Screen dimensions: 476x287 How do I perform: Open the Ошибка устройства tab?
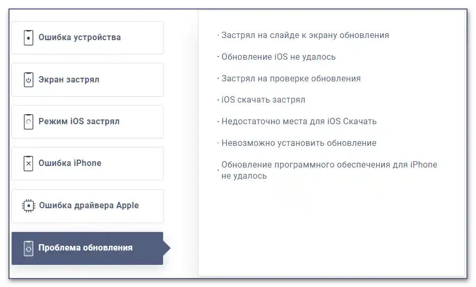(87, 38)
